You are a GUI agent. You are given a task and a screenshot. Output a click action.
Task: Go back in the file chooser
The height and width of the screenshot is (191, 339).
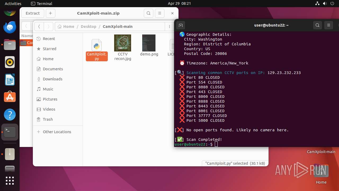click(39, 27)
